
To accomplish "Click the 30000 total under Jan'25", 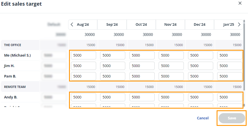I will pos(235,35).
